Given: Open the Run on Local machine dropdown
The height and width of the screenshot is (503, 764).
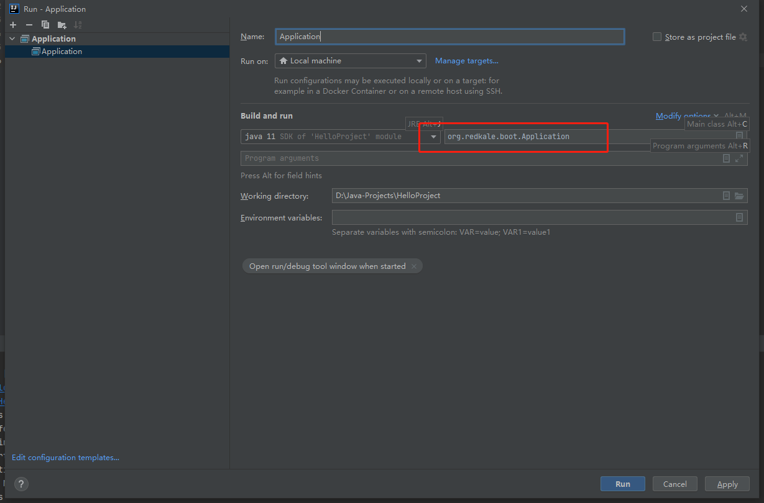Looking at the screenshot, I should pyautogui.click(x=350, y=61).
